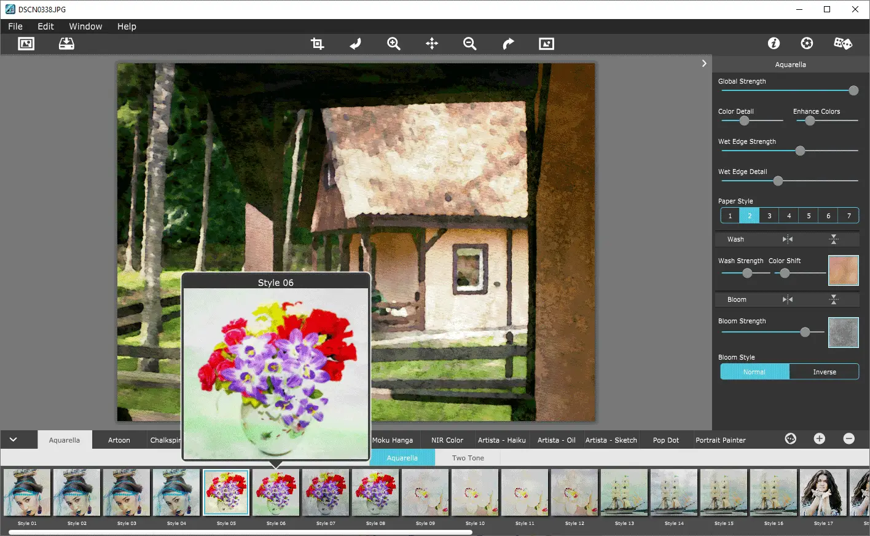
Task: Open the Edit menu
Action: pyautogui.click(x=45, y=26)
